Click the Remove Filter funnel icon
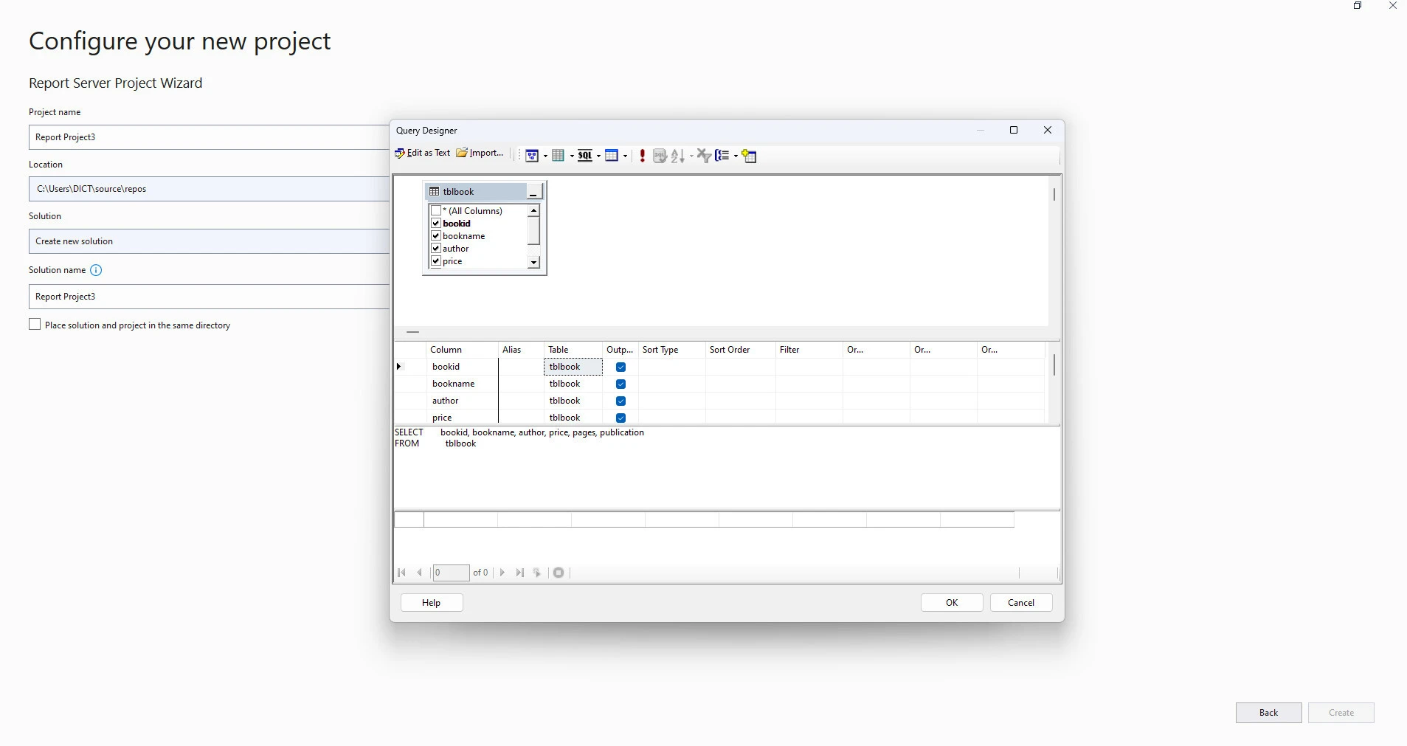The image size is (1407, 746). click(704, 156)
